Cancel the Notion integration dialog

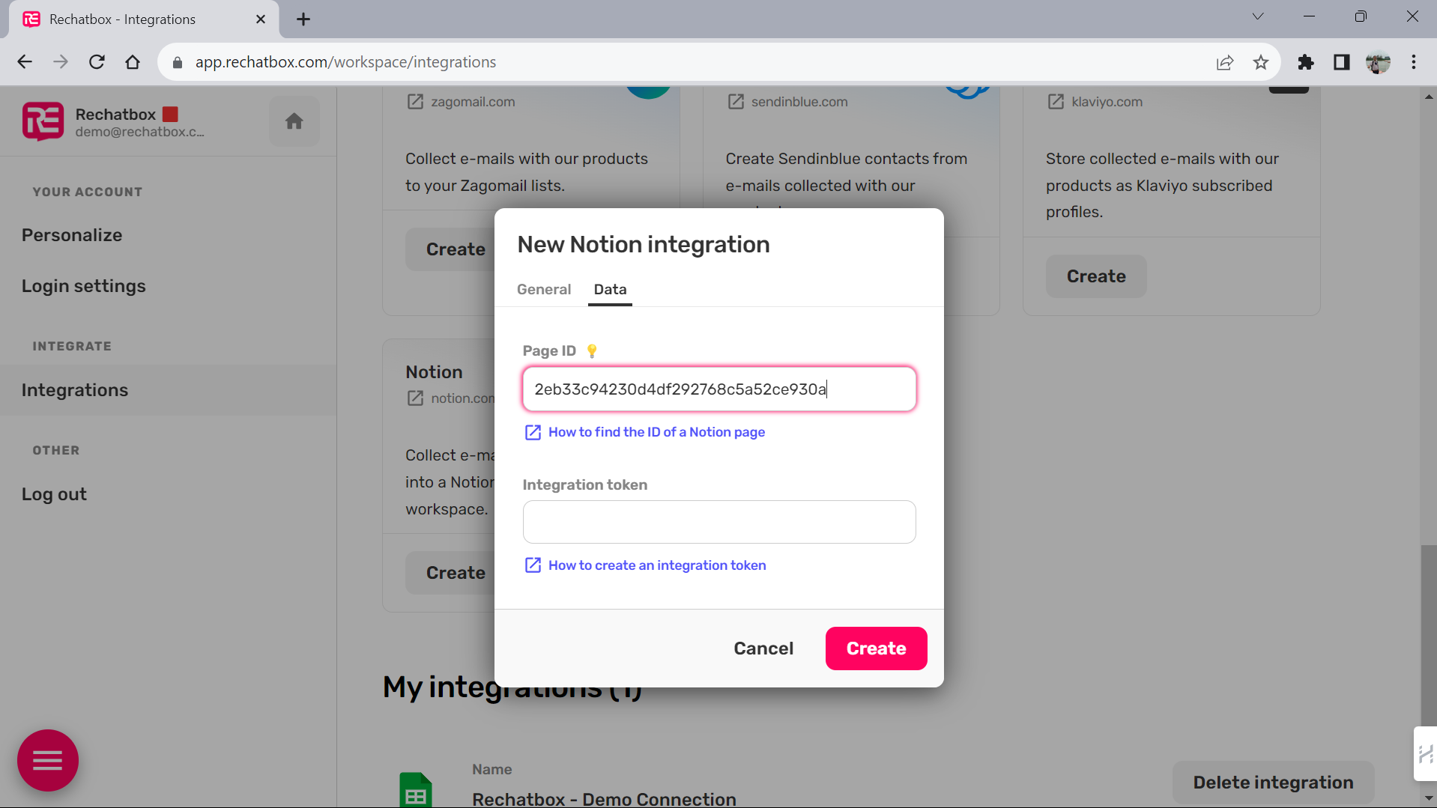pyautogui.click(x=763, y=648)
